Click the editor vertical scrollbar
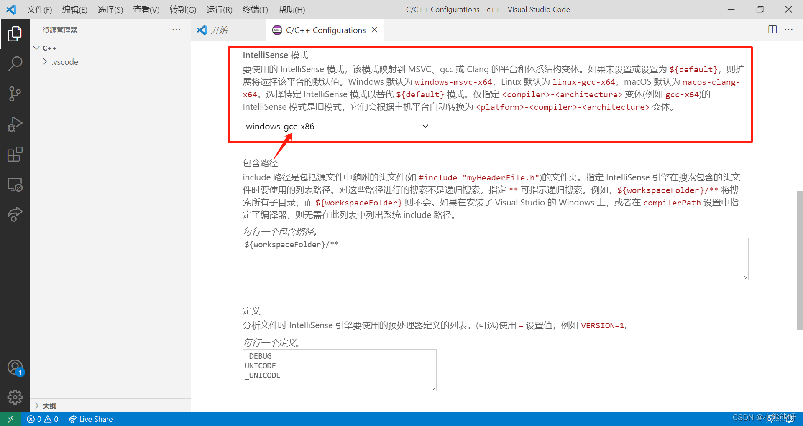 800,260
